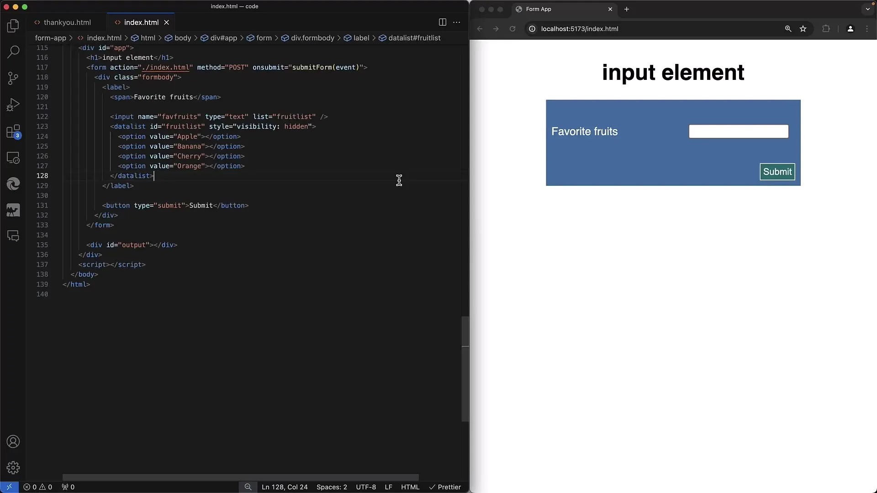The image size is (877, 493).
Task: Open the Run and Debug view
Action: (13, 105)
